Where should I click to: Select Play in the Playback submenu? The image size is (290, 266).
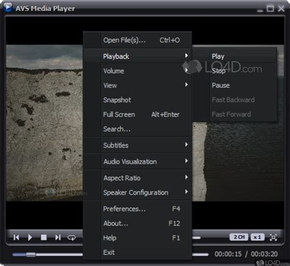pos(234,56)
